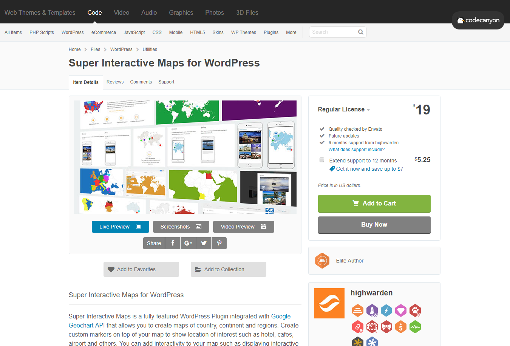Screen dimensions: 510x346
Task: Click the red microchip SC badge
Action: click(372, 326)
